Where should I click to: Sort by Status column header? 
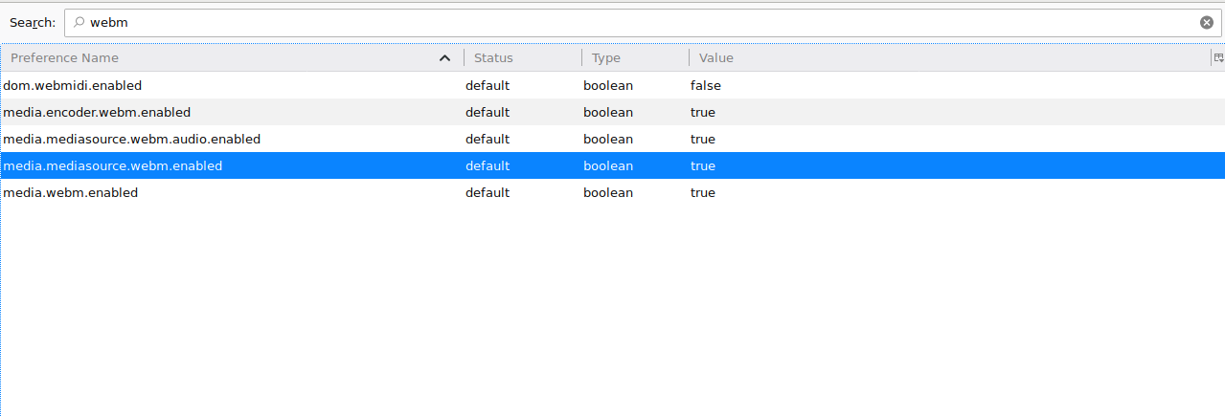(523, 57)
